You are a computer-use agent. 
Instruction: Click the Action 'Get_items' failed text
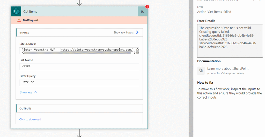click(214, 12)
